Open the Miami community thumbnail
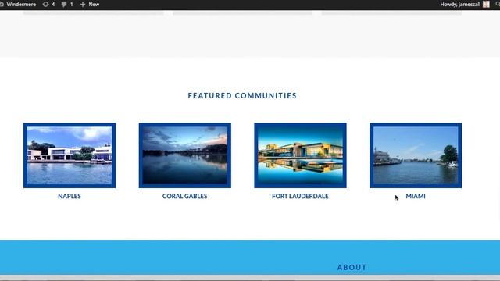 point(416,155)
